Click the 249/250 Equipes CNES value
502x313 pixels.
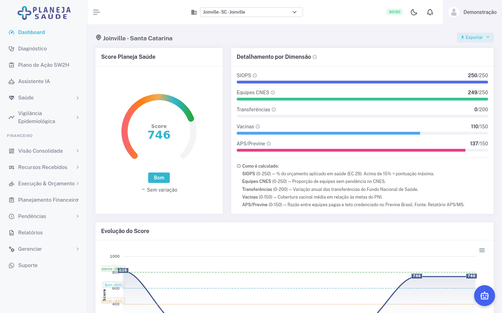pyautogui.click(x=478, y=93)
